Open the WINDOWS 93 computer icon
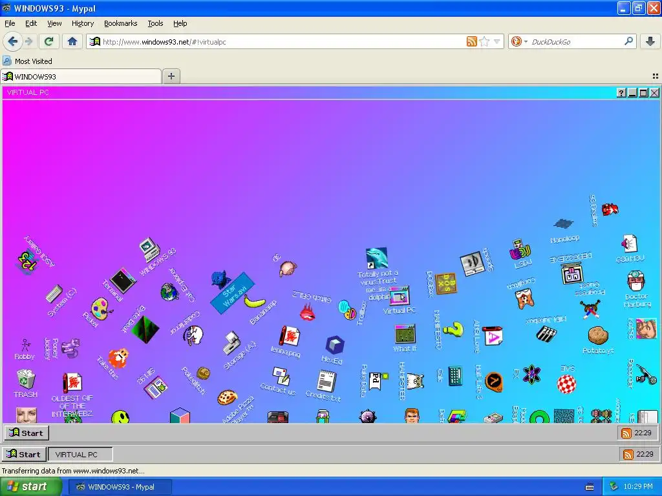The width and height of the screenshot is (662, 496). pyautogui.click(x=149, y=249)
